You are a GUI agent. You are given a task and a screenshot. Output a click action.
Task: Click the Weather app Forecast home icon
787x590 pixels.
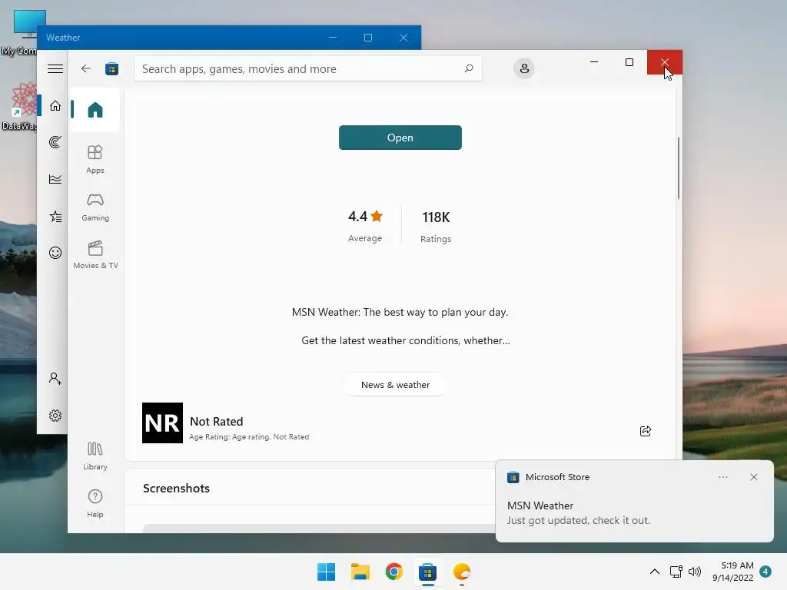click(55, 105)
